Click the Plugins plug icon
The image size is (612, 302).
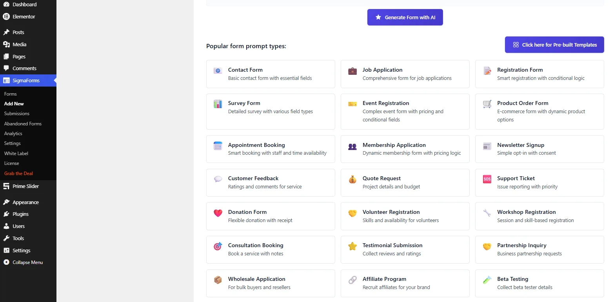(x=6, y=214)
